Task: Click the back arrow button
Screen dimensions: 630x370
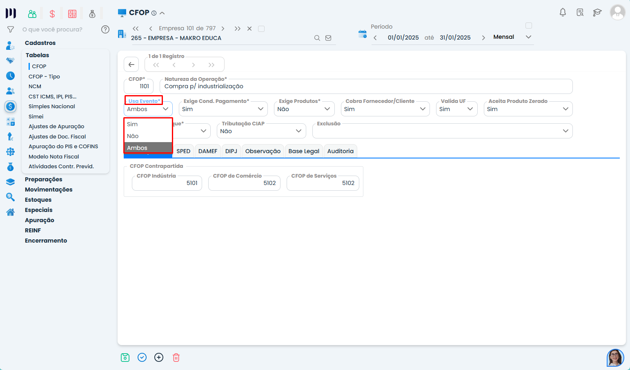Action: [x=131, y=65]
